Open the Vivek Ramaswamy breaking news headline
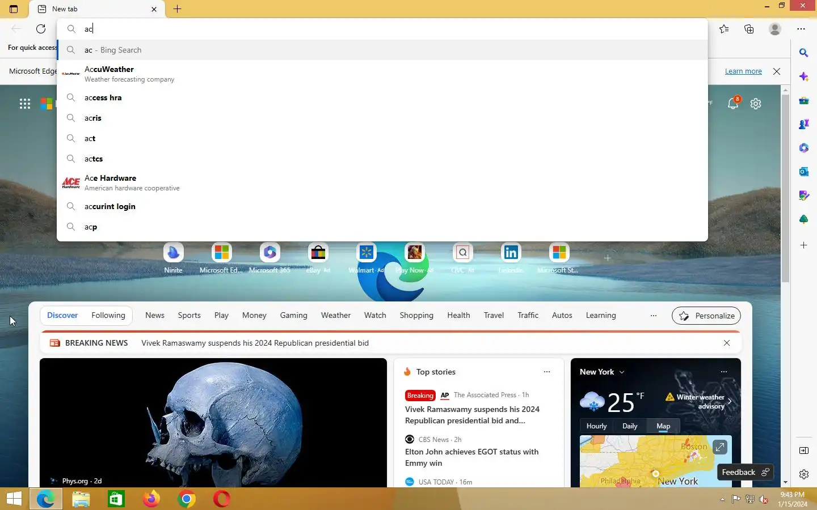The width and height of the screenshot is (817, 510). click(x=255, y=343)
